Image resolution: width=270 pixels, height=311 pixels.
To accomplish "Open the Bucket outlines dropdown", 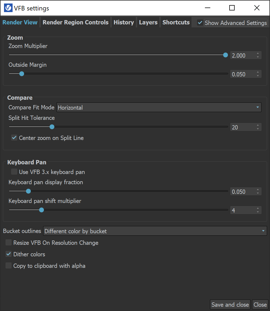I will click(x=155, y=231).
